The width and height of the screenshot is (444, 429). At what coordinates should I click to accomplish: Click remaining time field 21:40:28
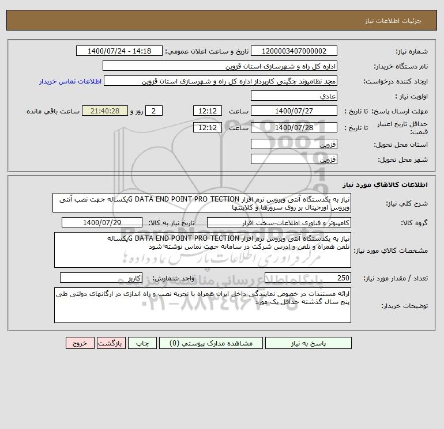pyautogui.click(x=105, y=111)
